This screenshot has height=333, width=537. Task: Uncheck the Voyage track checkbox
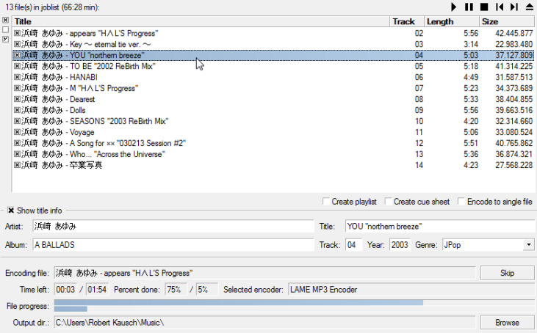click(x=17, y=132)
